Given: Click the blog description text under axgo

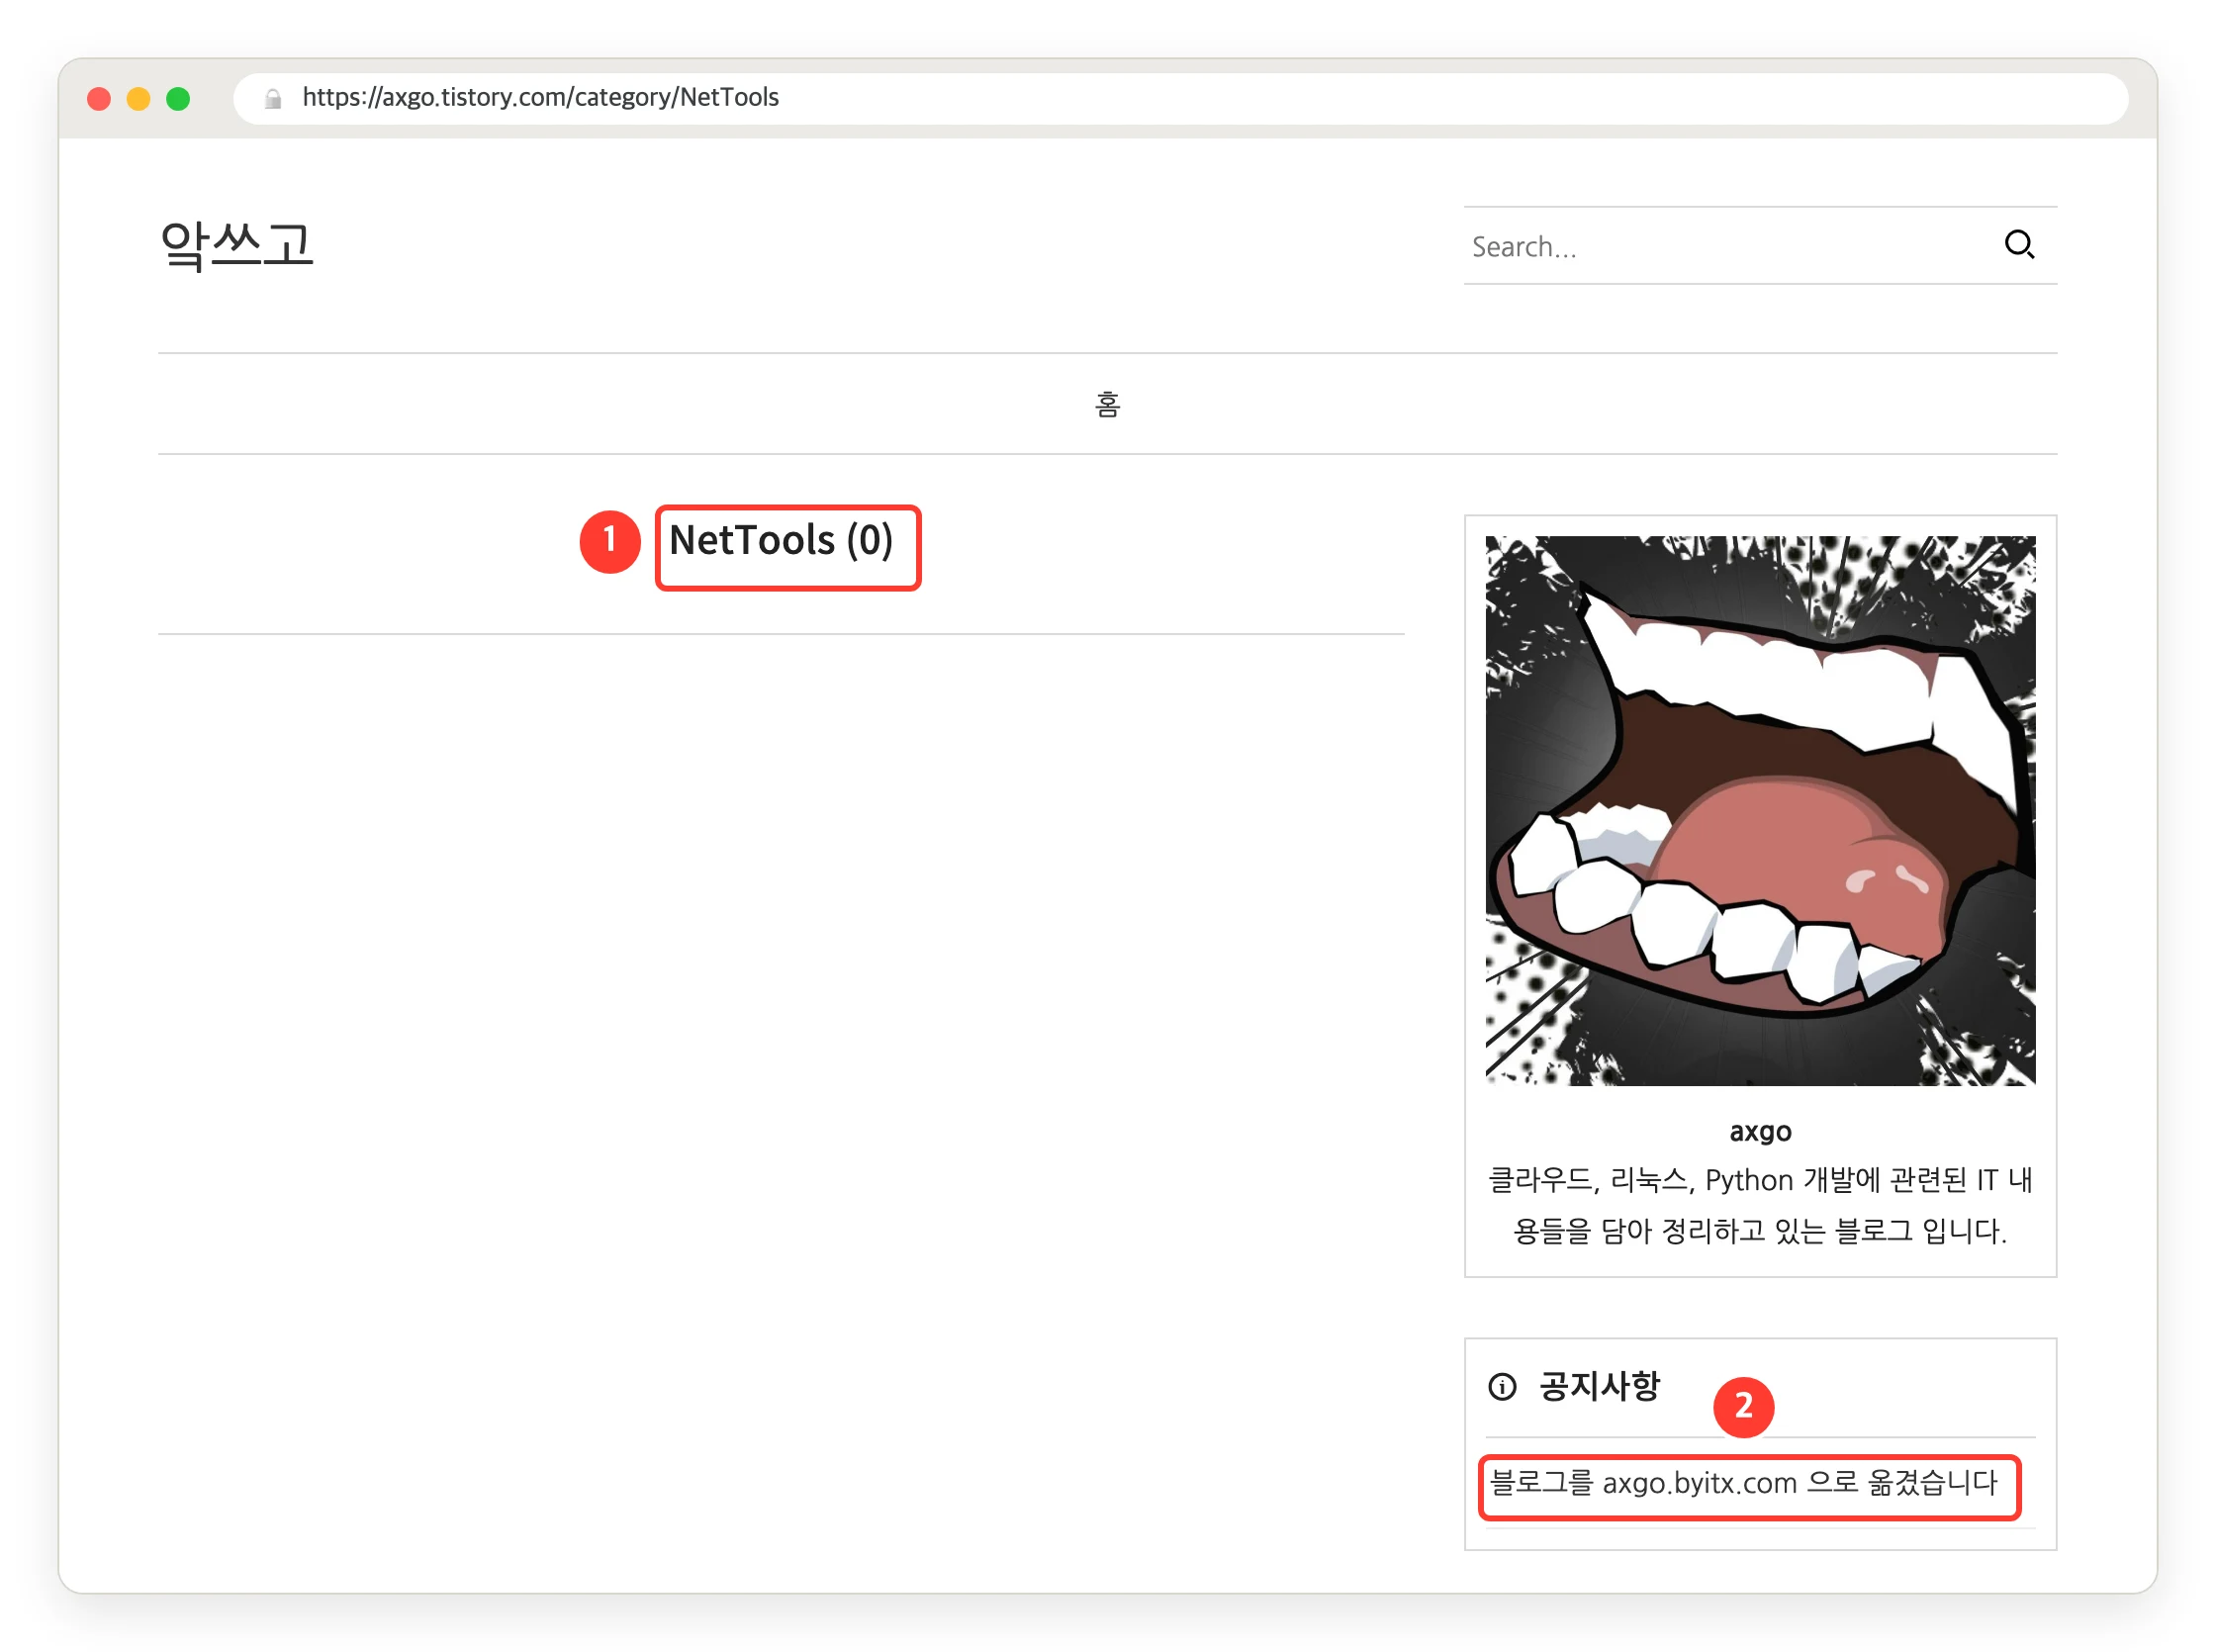Looking at the screenshot, I should (1760, 1205).
